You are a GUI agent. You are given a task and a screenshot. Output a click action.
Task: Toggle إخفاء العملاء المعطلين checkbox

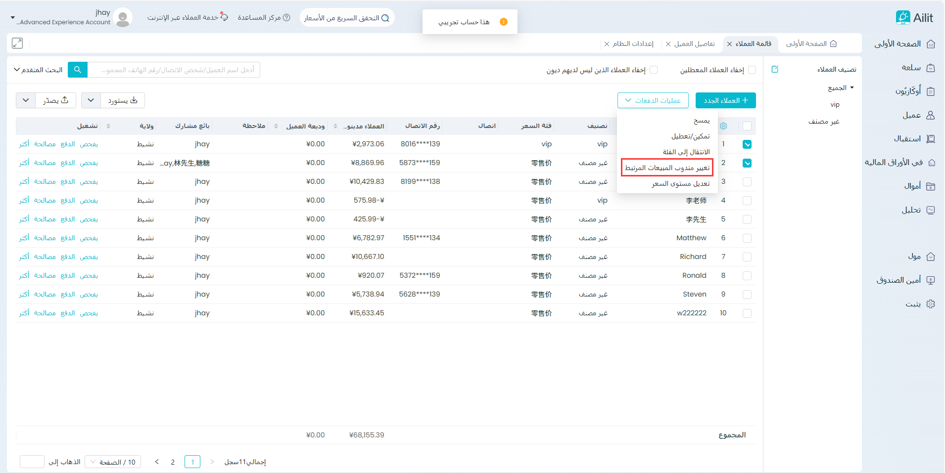[x=752, y=70]
